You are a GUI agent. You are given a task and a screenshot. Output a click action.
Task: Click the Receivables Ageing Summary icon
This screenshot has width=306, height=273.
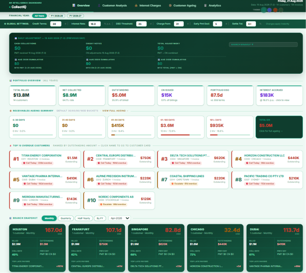click(x=10, y=111)
